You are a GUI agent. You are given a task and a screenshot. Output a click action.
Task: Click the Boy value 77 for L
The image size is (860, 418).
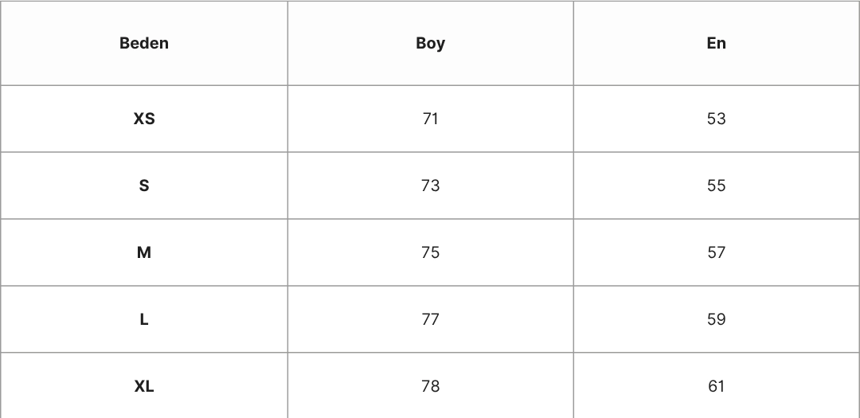tap(430, 319)
